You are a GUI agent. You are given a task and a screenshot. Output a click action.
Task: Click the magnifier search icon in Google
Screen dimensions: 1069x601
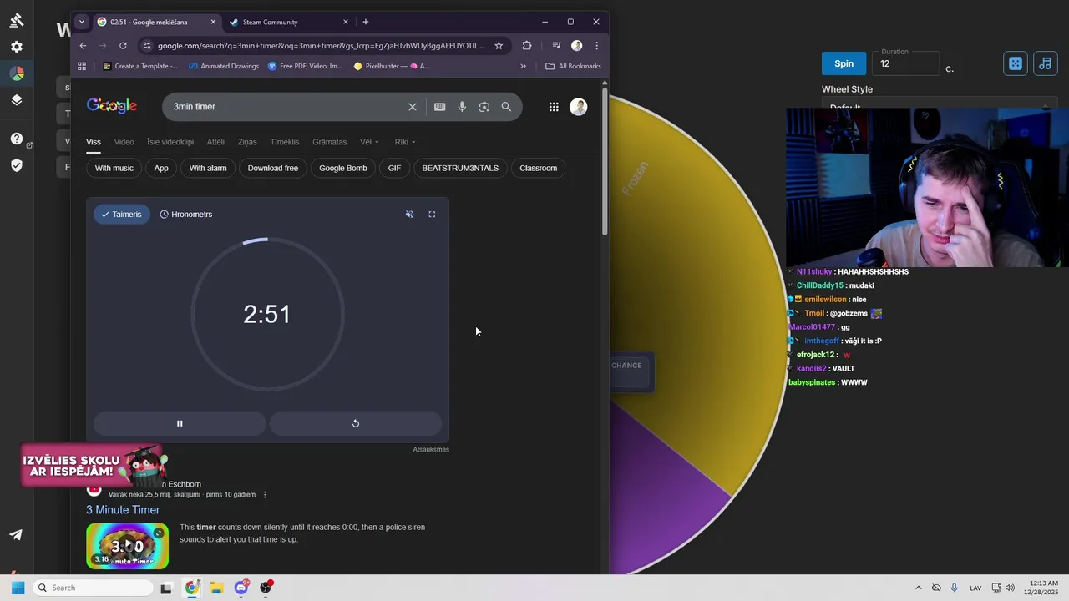(506, 107)
